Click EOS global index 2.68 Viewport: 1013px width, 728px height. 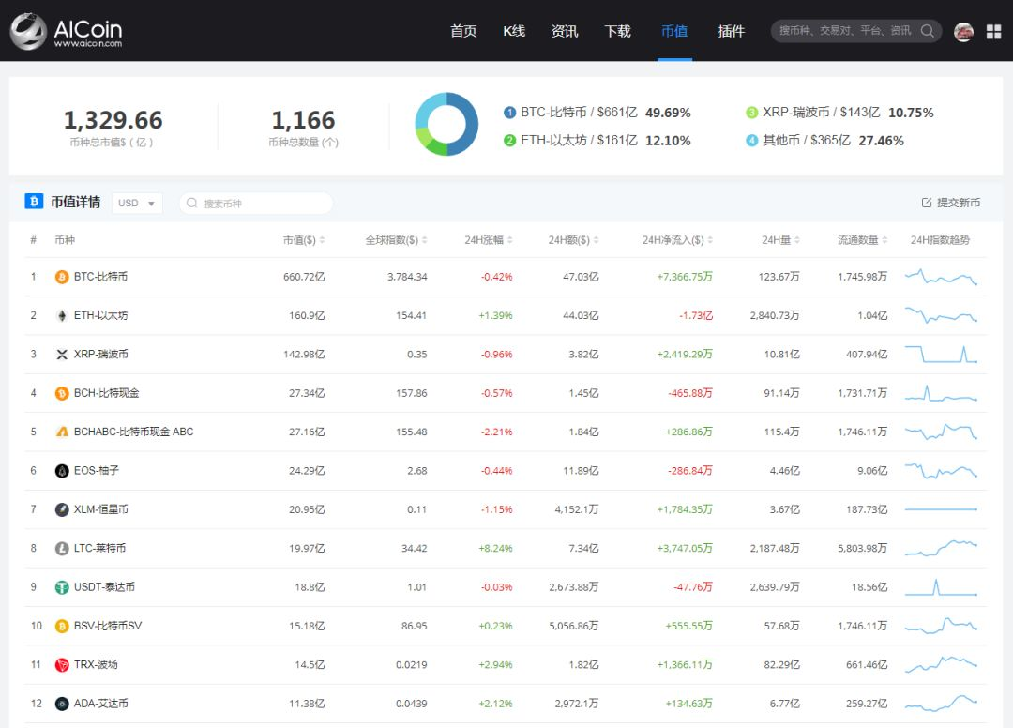[x=417, y=471]
